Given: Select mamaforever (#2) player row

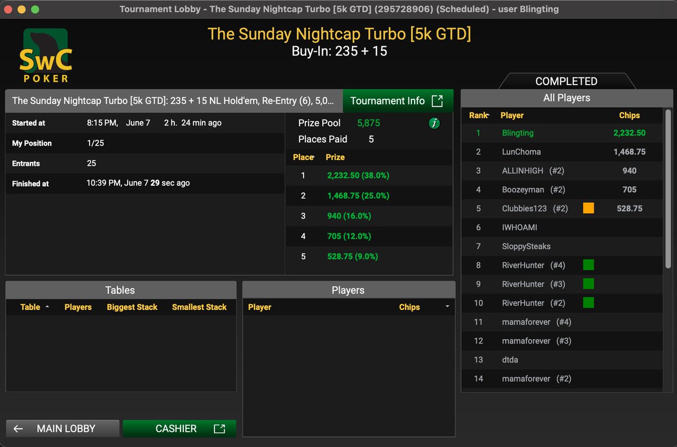Looking at the screenshot, I should [562, 379].
